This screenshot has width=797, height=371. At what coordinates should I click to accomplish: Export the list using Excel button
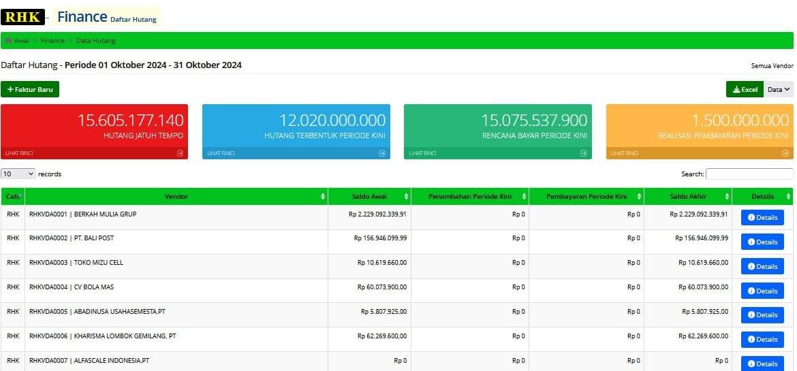point(745,89)
